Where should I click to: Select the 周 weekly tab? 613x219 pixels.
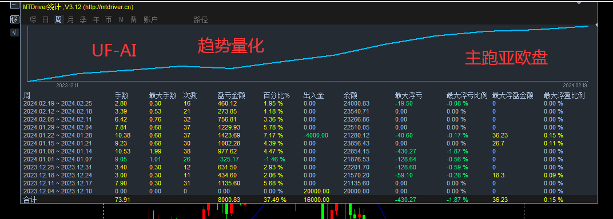(58, 19)
